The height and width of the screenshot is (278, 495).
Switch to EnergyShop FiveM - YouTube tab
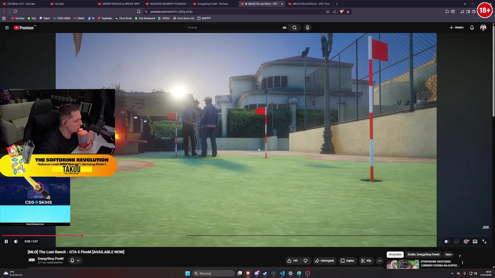[213, 4]
